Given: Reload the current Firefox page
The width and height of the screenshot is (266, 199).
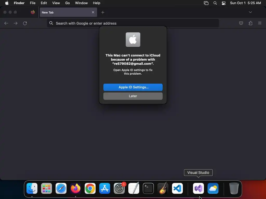Looking at the screenshot, I should (25, 23).
